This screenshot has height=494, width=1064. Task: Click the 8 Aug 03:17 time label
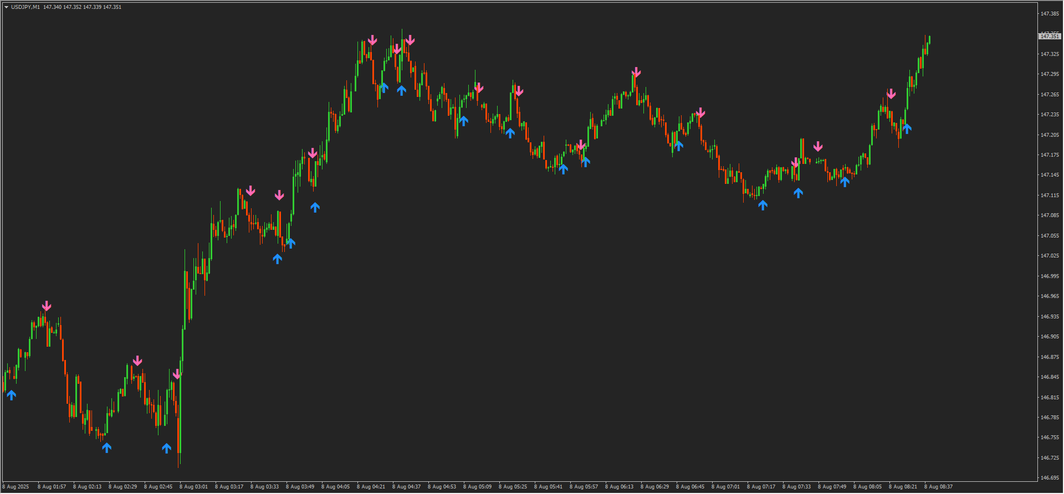pos(229,487)
